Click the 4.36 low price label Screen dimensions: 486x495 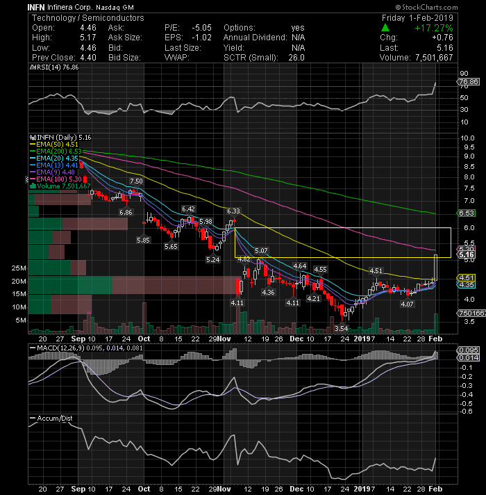(x=268, y=292)
